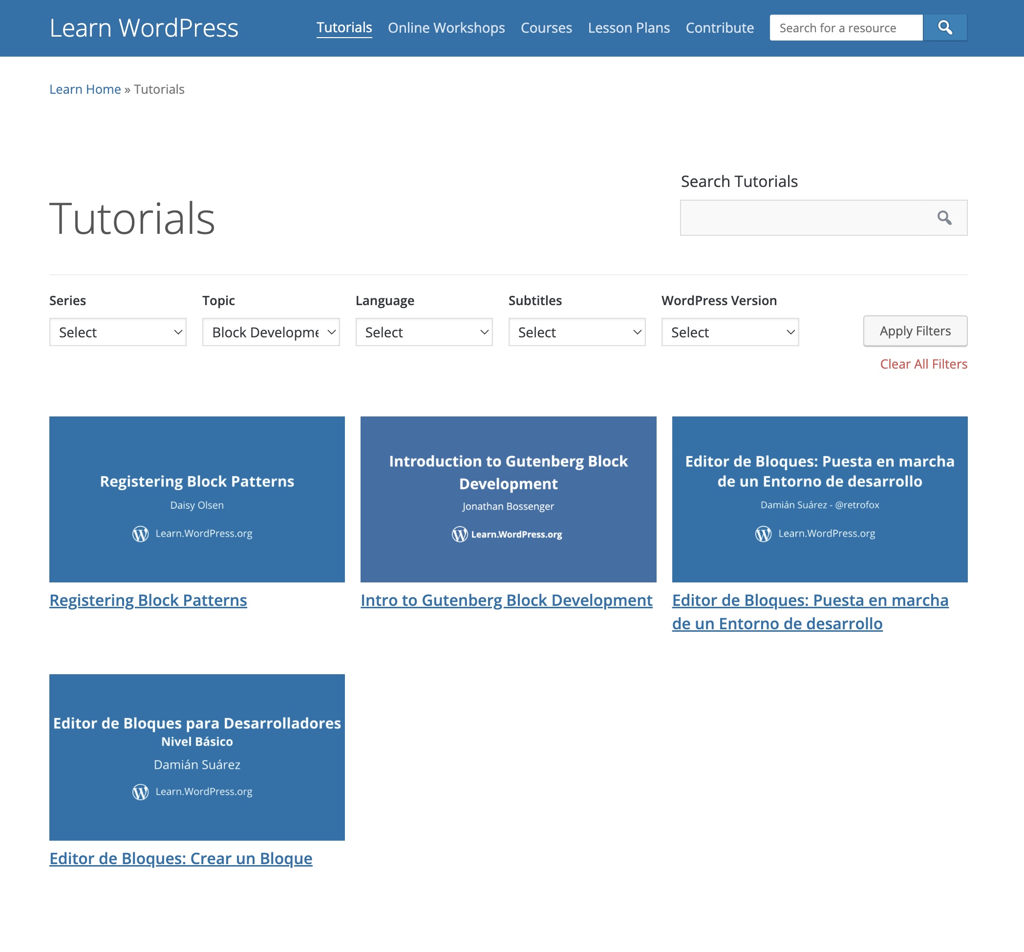Viewport: 1024px width, 952px height.
Task: Click the magnifier icon in the Search Tutorials box
Action: [x=945, y=218]
